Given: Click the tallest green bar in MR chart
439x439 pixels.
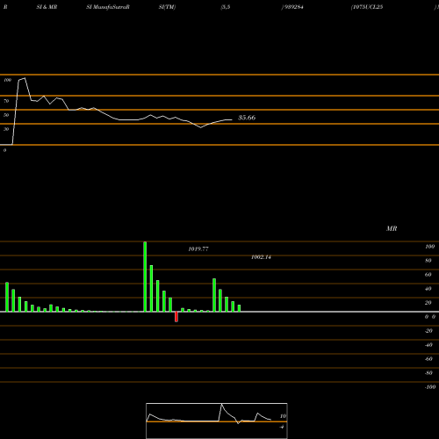Looking at the screenshot, I should pyautogui.click(x=145, y=277).
